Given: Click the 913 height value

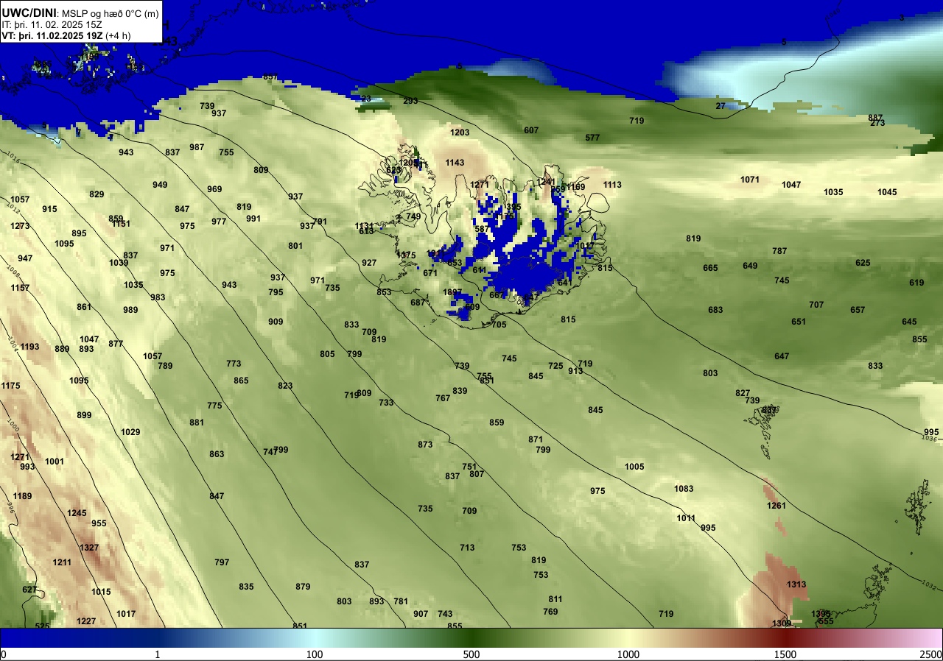Looking at the screenshot, I should tap(575, 371).
